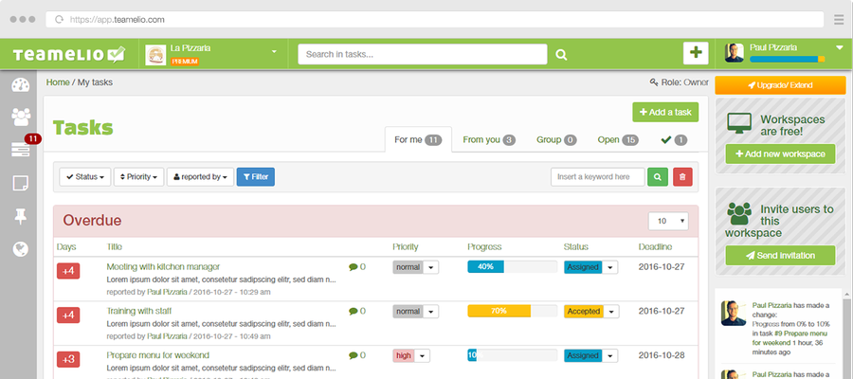Expand the reported by filter dropdown

coord(200,177)
